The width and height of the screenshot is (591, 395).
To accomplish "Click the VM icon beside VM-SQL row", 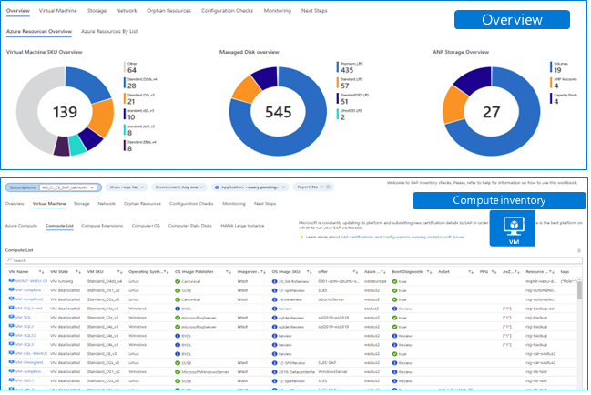I will pos(11,319).
